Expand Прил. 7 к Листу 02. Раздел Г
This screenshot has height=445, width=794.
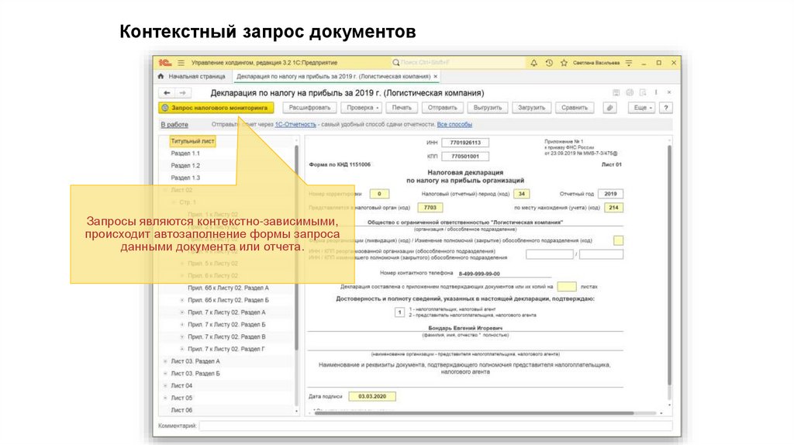[182, 349]
